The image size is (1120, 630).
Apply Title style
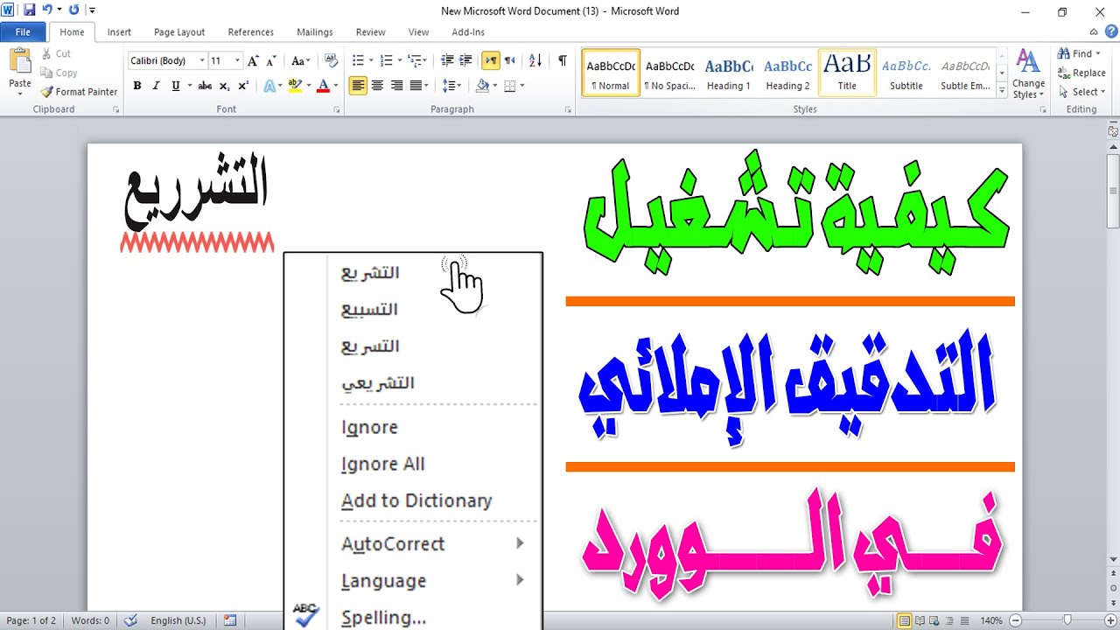[847, 73]
